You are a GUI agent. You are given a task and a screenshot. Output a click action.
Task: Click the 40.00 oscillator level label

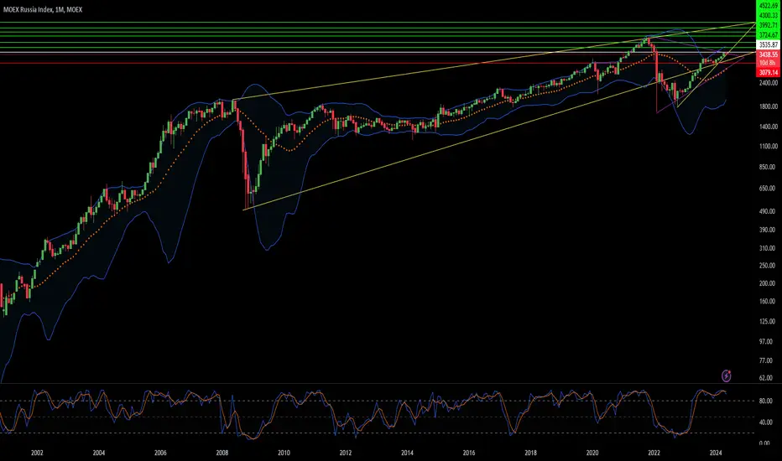click(x=765, y=422)
